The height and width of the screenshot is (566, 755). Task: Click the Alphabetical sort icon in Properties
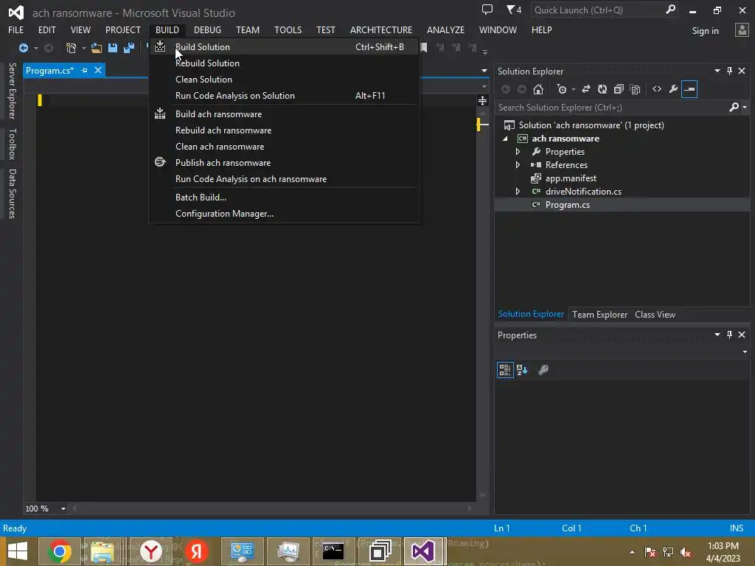click(522, 370)
